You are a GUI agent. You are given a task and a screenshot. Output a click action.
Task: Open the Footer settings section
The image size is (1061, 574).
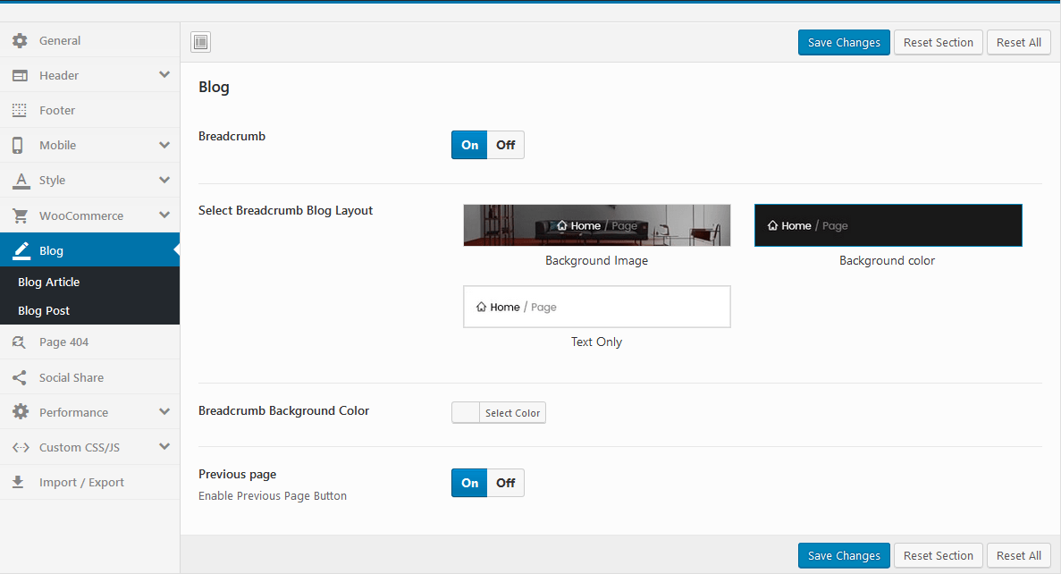pyautogui.click(x=90, y=110)
